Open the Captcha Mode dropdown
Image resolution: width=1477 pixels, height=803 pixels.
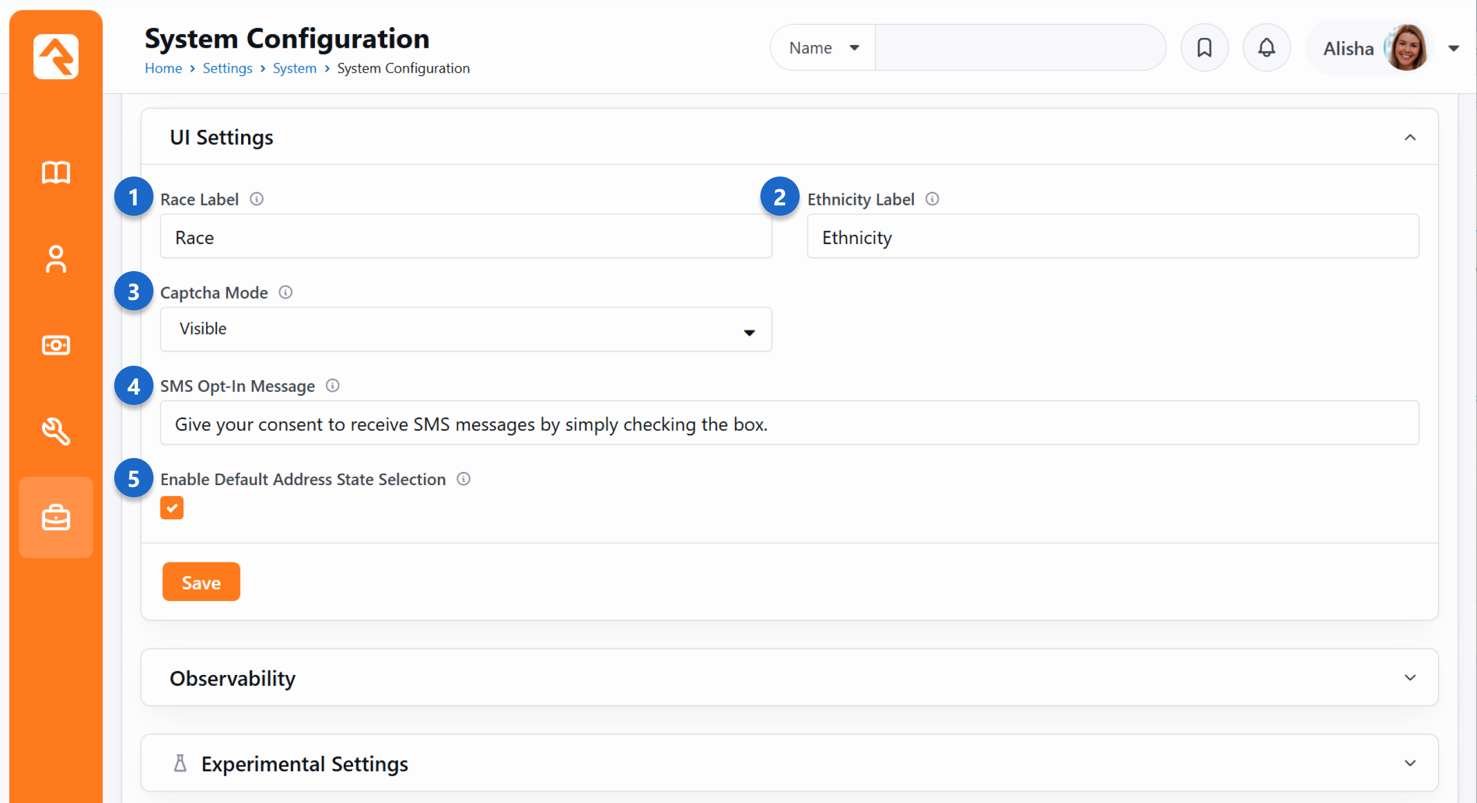tap(466, 329)
